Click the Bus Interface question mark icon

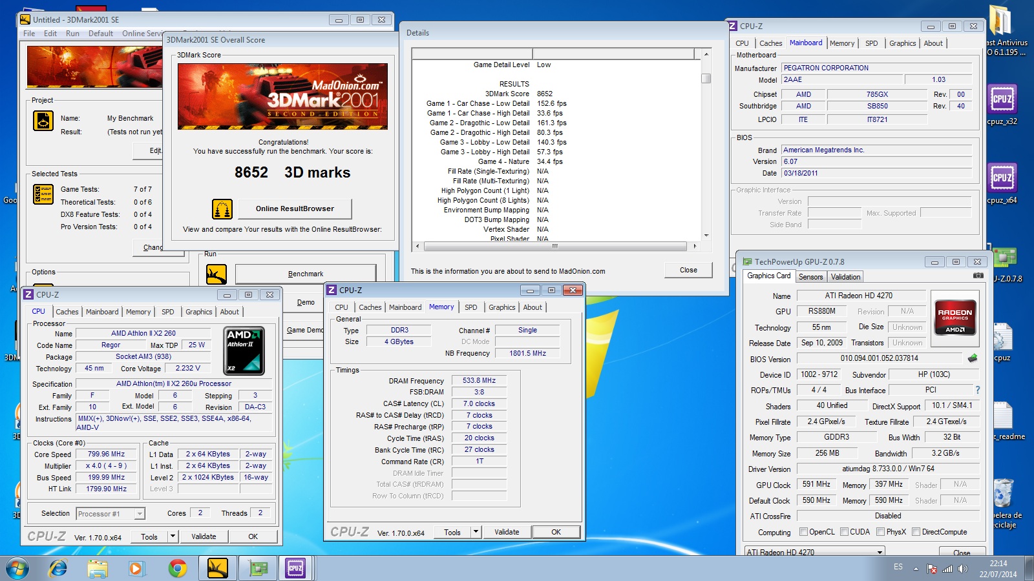coord(978,390)
